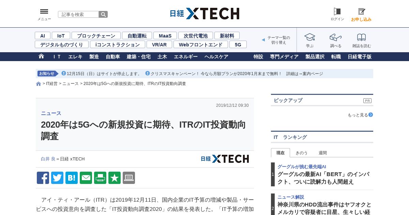Select the 5G theme tag
The image size is (409, 215).
pos(238,44)
